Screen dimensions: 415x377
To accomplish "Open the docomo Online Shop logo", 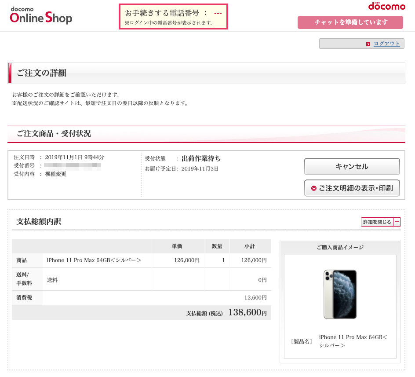I will click(41, 16).
